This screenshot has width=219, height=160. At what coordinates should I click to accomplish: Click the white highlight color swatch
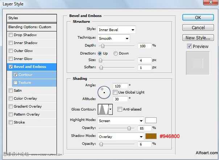click(150, 121)
